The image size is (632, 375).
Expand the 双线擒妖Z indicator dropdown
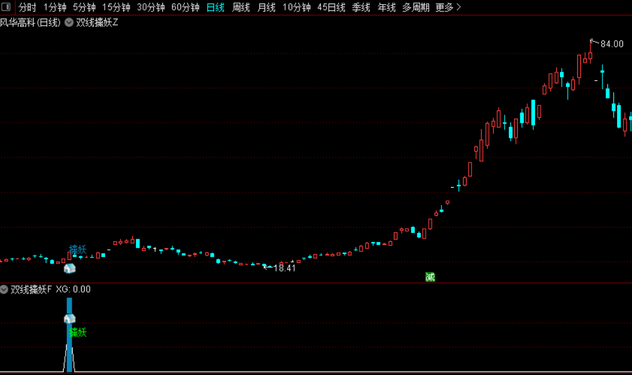pyautogui.click(x=69, y=23)
